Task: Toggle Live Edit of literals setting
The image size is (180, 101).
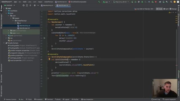Action: click(144, 9)
